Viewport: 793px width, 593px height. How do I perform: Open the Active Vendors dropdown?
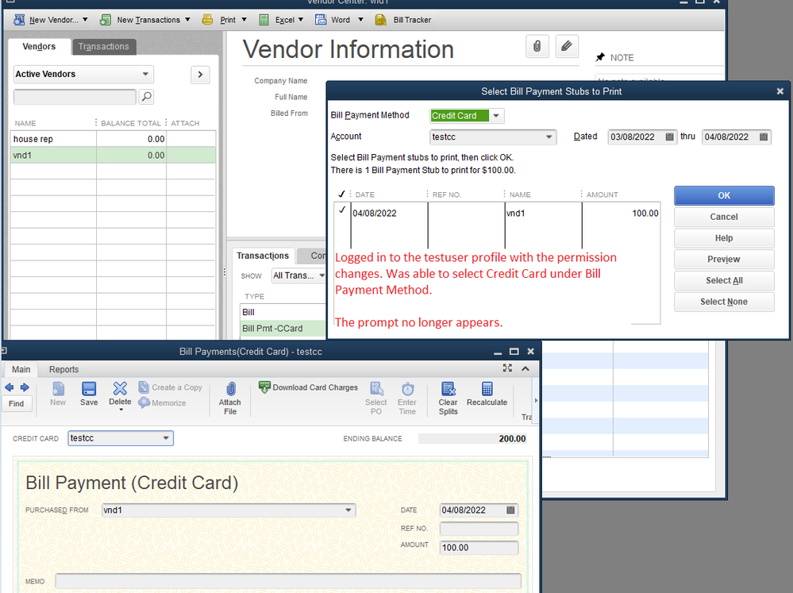coord(145,74)
